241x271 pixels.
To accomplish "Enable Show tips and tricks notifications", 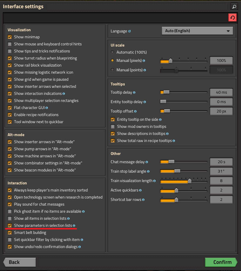I will (10, 51).
